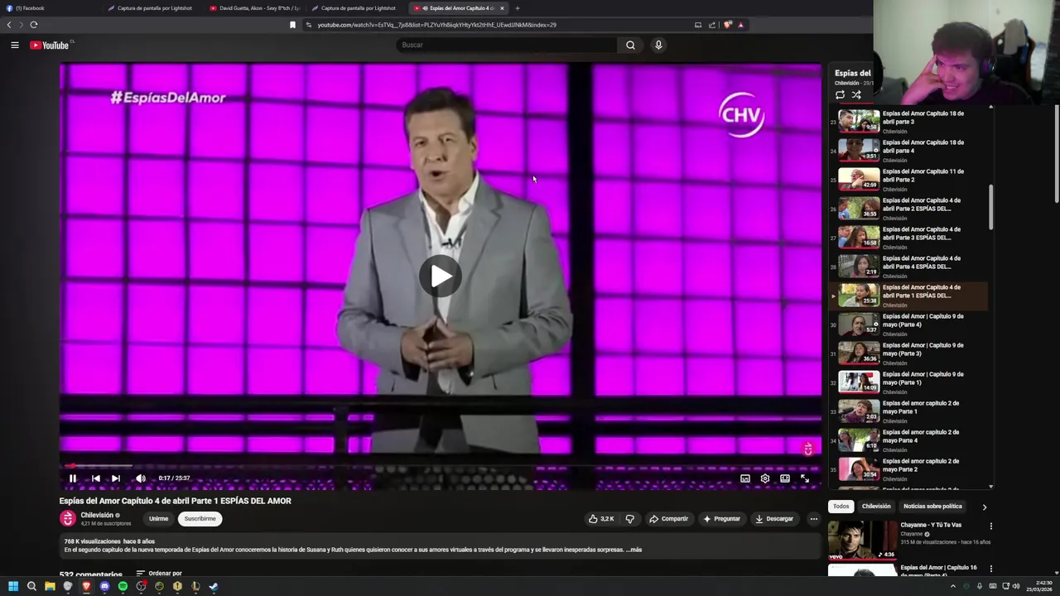
Task: Play 'Capítulo 4 de abril Parte 4'
Action: (x=908, y=267)
